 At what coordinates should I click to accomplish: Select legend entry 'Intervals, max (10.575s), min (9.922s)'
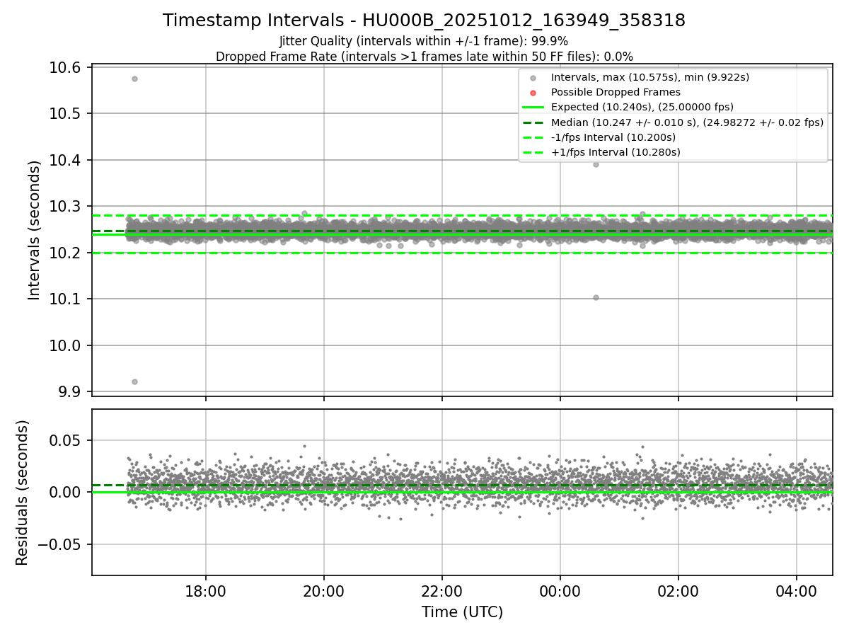coord(650,77)
